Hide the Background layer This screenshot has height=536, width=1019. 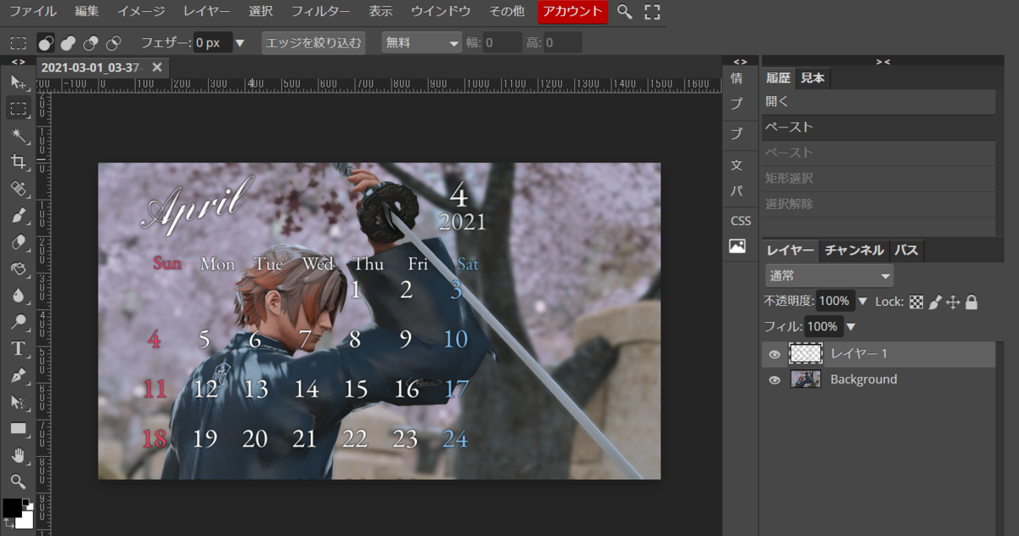(x=774, y=380)
